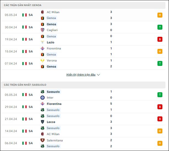Click orange H badge for AC Milan vs Genoa
169x151 pixels.
click(160, 15)
